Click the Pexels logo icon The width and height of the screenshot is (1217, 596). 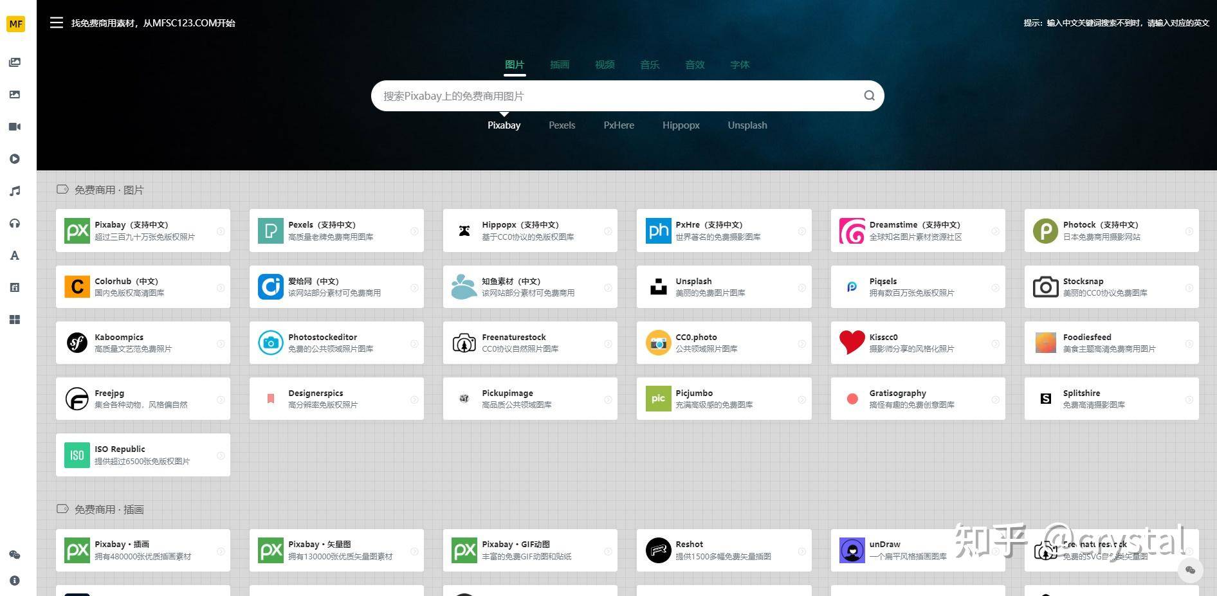click(x=271, y=231)
